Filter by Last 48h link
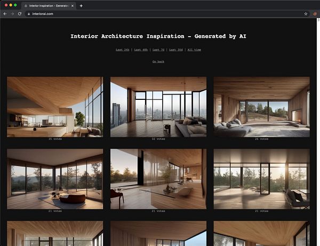 click(141, 49)
